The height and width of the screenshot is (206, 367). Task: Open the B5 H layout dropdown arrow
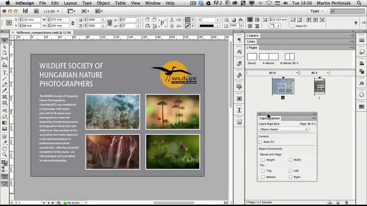pyautogui.click(x=297, y=73)
